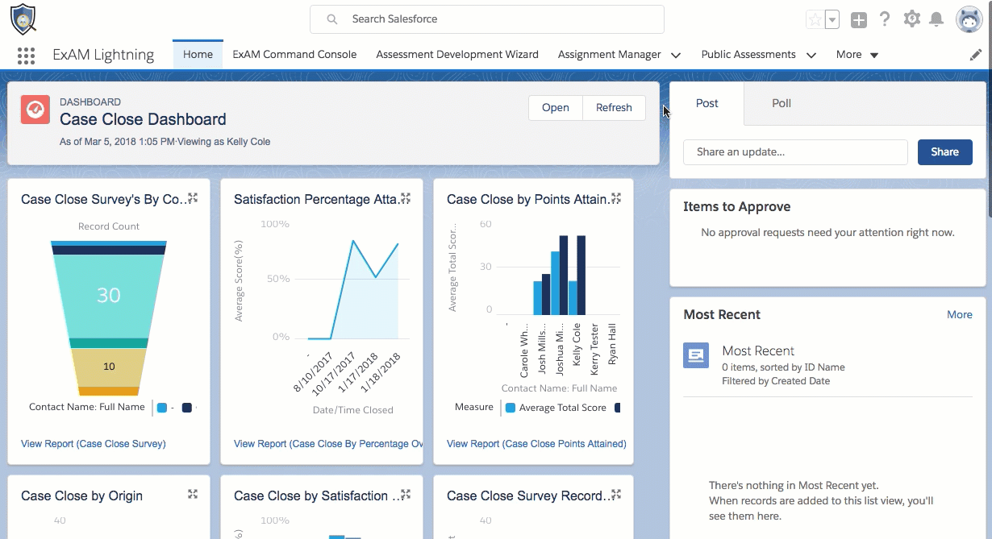This screenshot has height=539, width=992.
Task: Open the Public Assessments dropdown chevron
Action: pyautogui.click(x=811, y=55)
